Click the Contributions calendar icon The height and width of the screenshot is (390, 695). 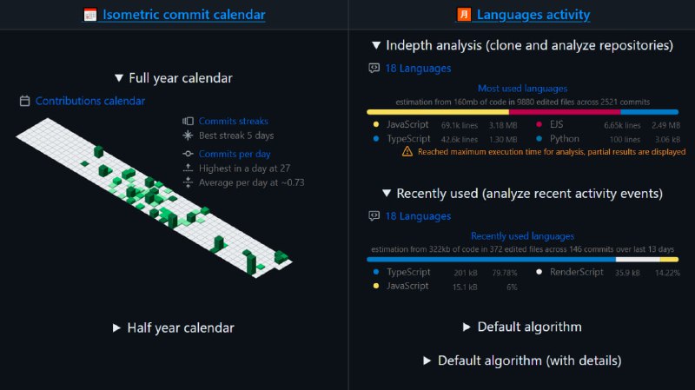pos(25,101)
